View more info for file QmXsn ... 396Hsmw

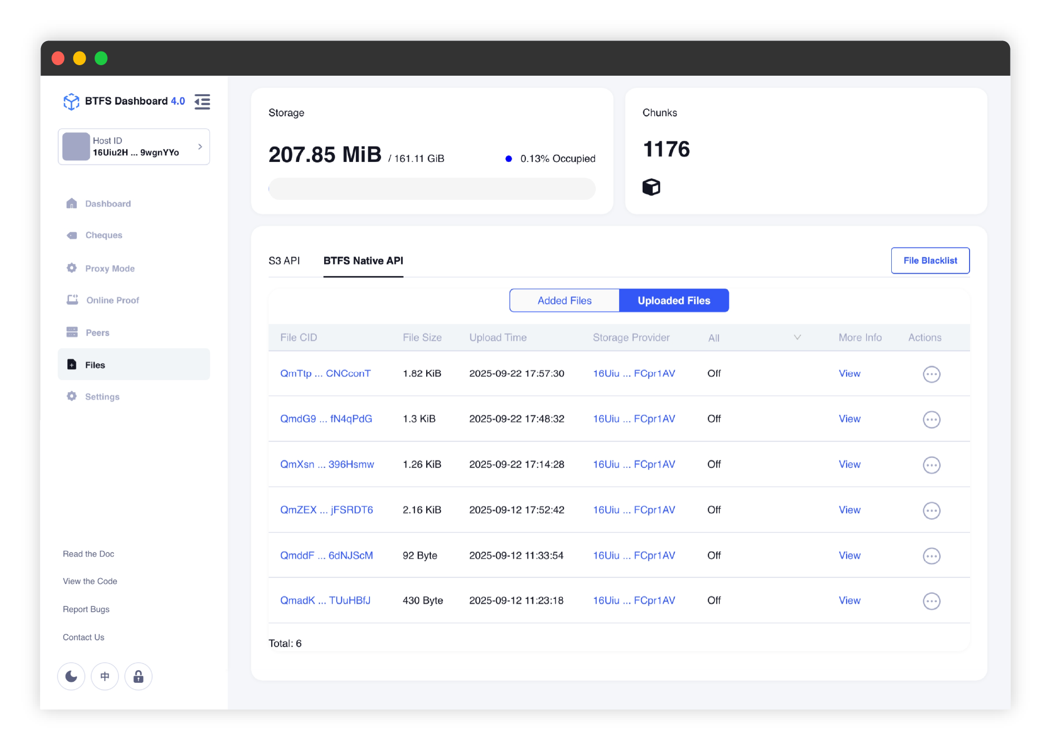pos(849,465)
